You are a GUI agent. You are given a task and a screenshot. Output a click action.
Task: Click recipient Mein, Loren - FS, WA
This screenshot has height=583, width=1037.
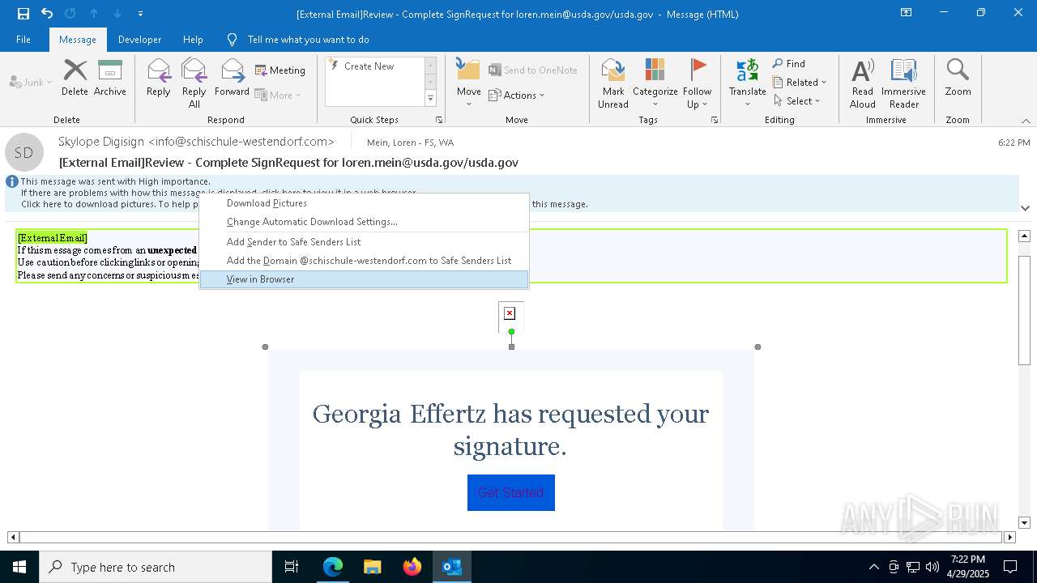(x=410, y=143)
